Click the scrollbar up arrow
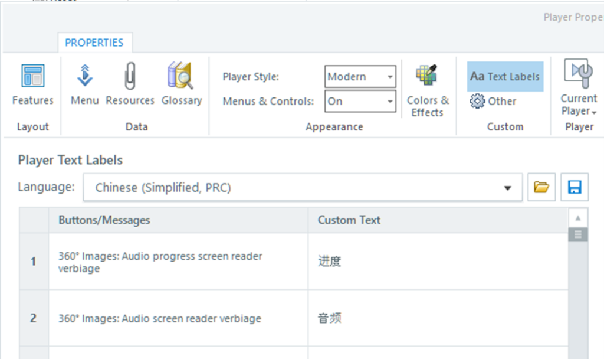Image resolution: width=604 pixels, height=359 pixels. click(578, 217)
